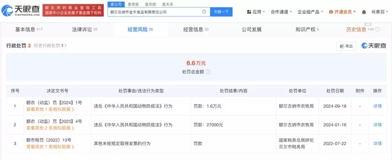Select the 处罚单位 column header
392x160 pixels.
(298, 91)
